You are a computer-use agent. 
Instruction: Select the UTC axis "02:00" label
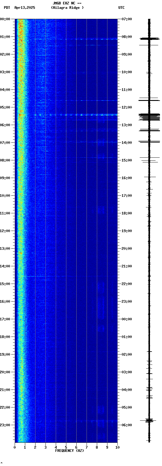pyautogui.click(x=127, y=355)
